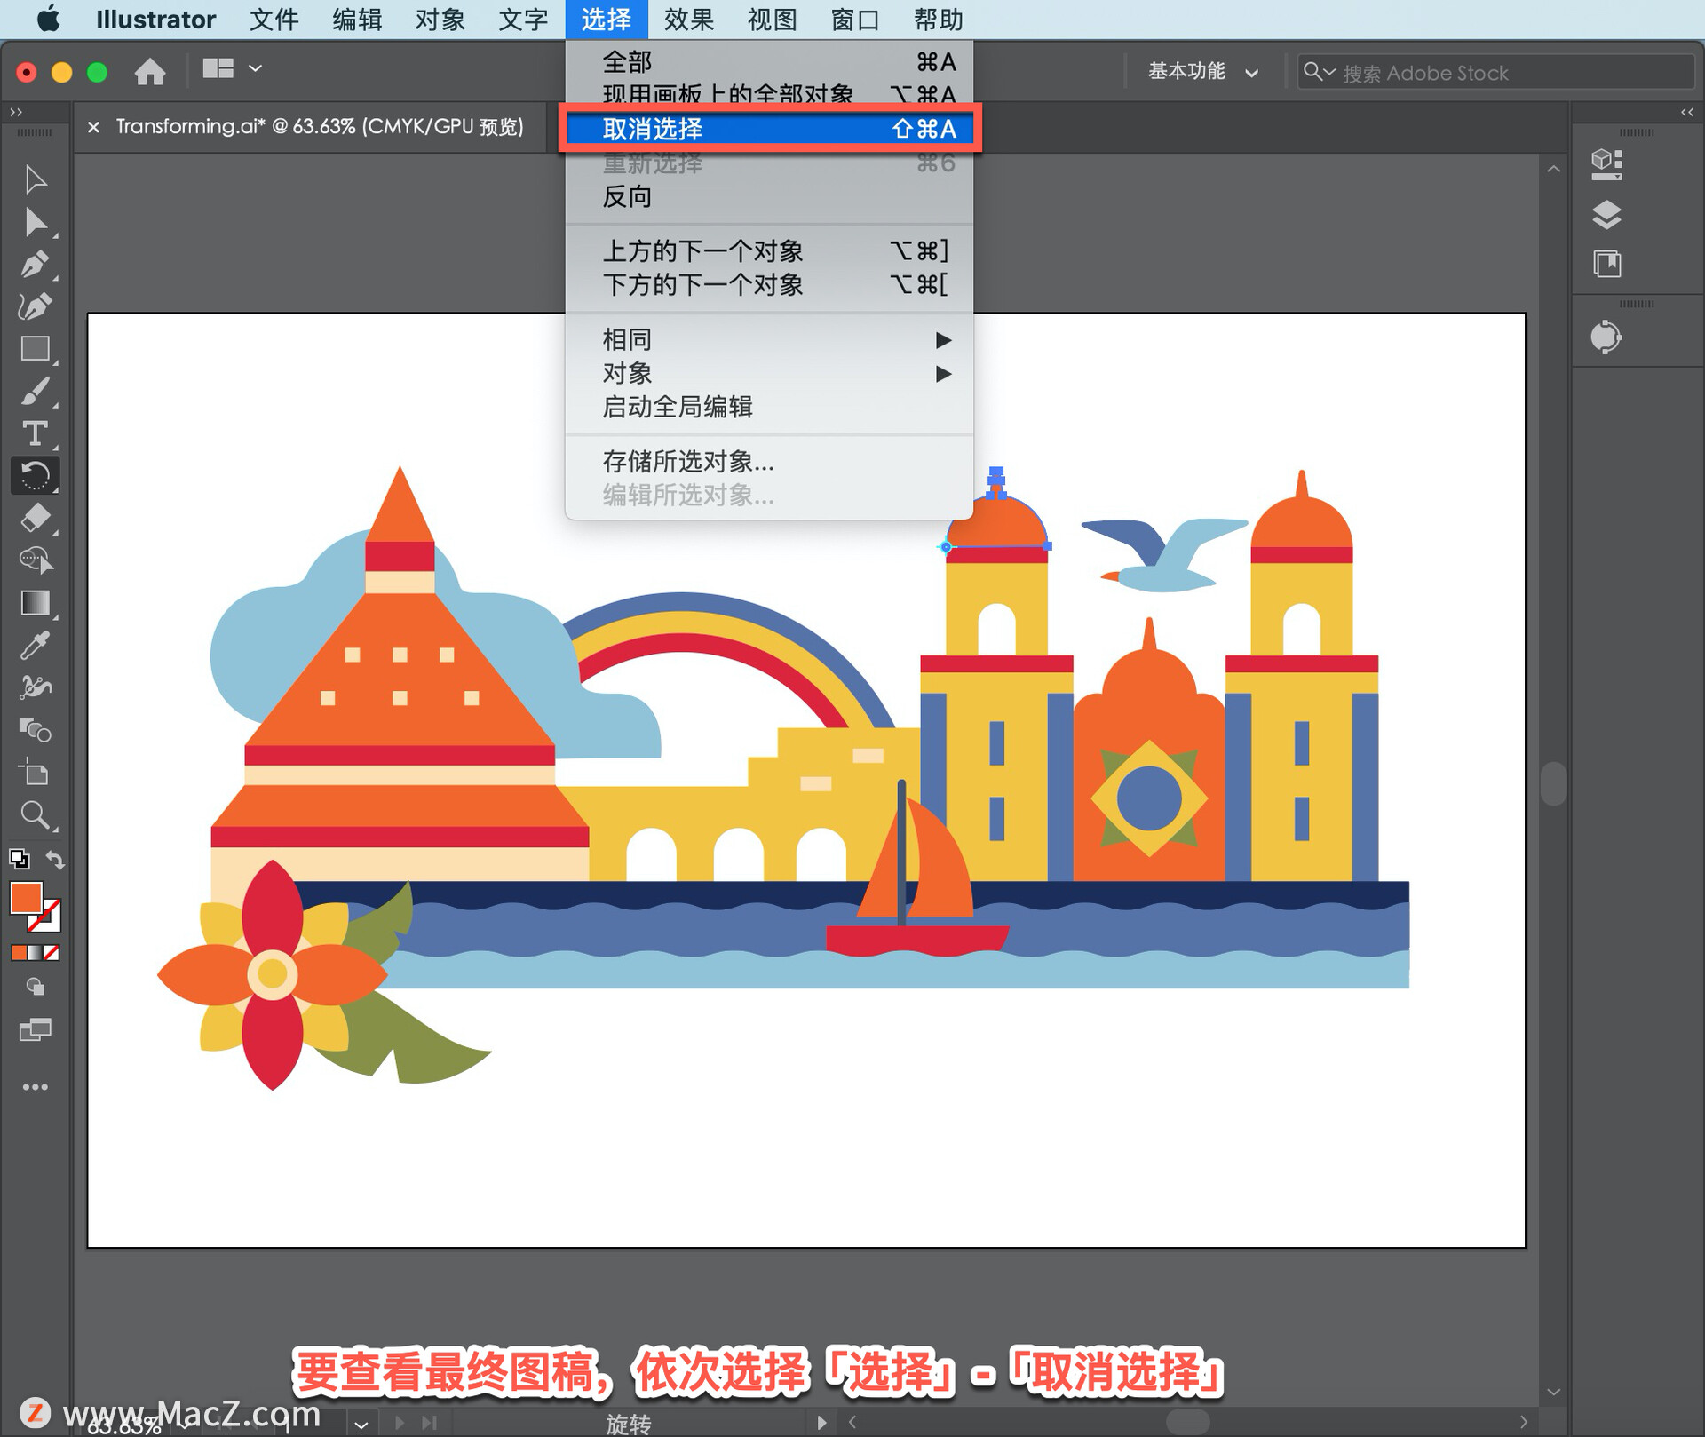This screenshot has width=1705, height=1437.
Task: Select the Gradient tool
Action: [x=35, y=603]
